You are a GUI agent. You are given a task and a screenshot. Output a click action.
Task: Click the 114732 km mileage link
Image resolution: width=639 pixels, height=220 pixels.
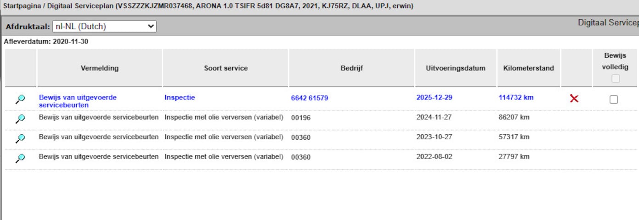tap(516, 98)
